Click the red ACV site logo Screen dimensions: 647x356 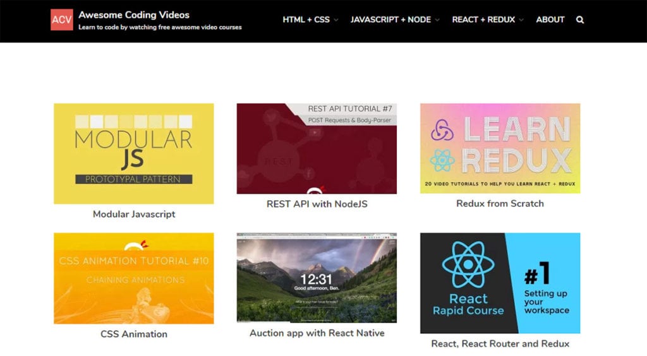[61, 20]
